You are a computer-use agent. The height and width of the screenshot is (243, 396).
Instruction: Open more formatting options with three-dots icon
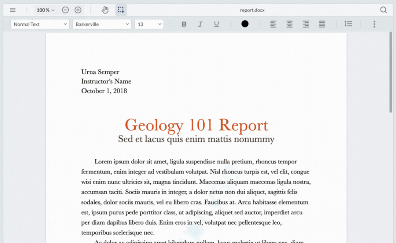tap(374, 24)
